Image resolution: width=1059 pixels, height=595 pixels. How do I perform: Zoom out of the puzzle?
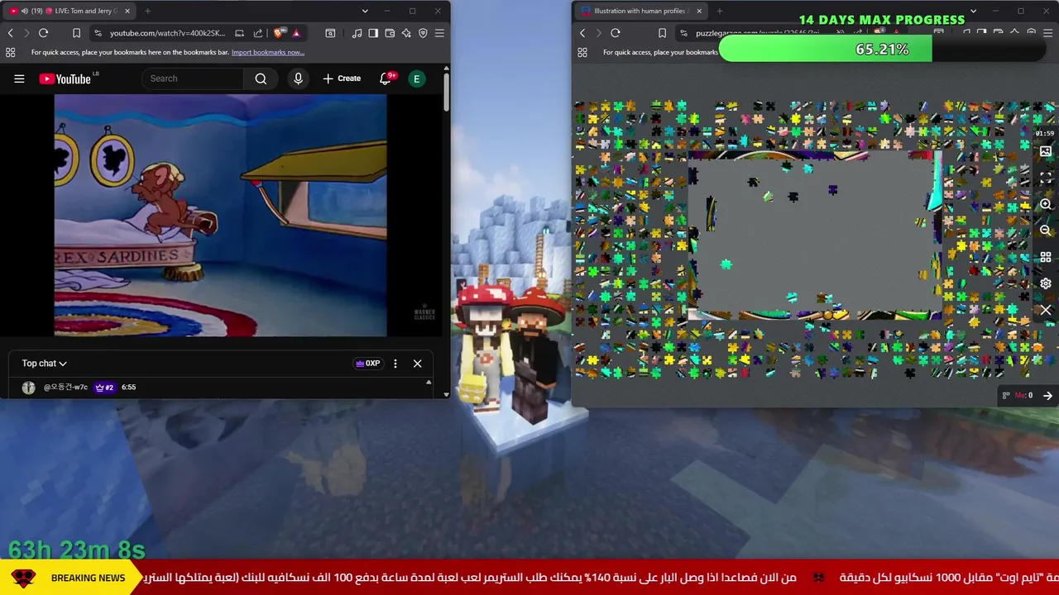click(1046, 231)
